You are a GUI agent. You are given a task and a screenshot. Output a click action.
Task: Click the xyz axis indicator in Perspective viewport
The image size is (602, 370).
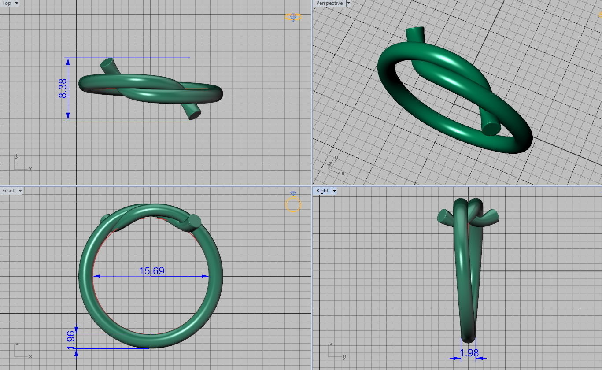pos(336,165)
